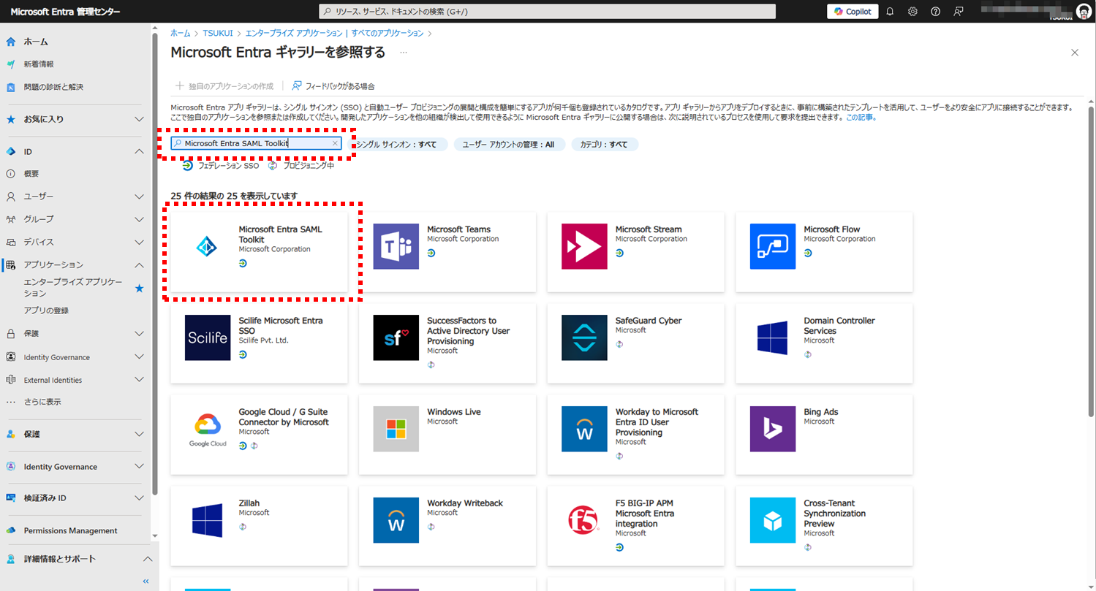
Task: Collapse the sidebar with double chevron
Action: pos(145,582)
